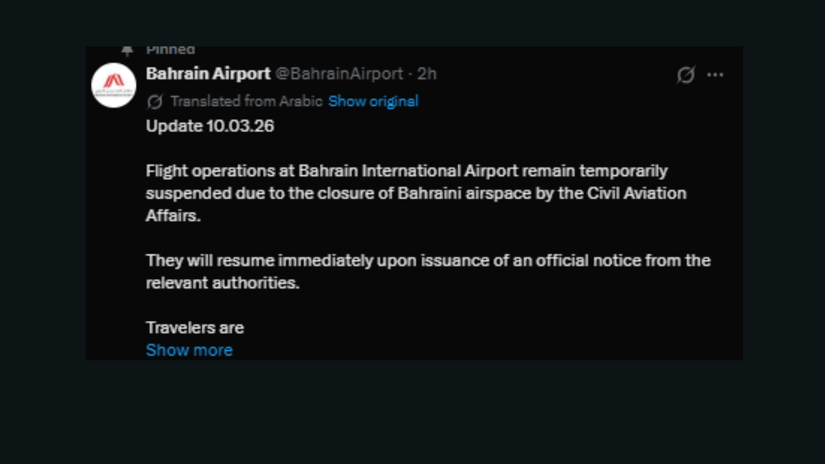
Task: Open the three-dot More options menu
Action: [715, 75]
